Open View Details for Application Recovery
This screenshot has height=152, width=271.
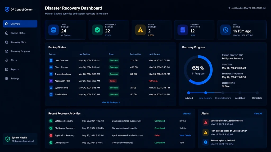(x=185, y=135)
